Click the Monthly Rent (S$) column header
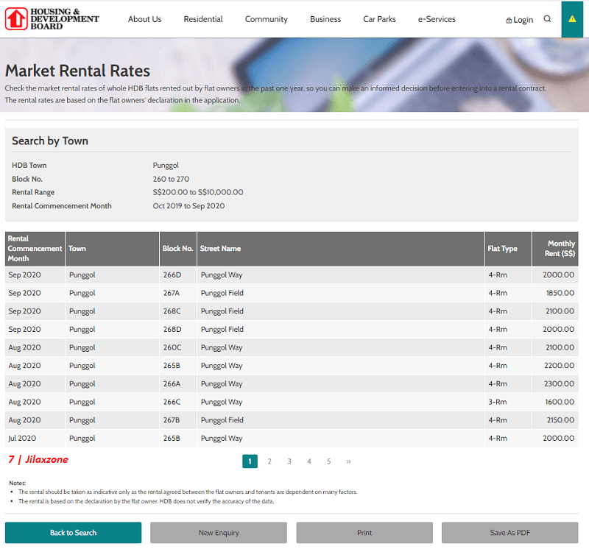Screen dimensions: 589x549 (555, 249)
